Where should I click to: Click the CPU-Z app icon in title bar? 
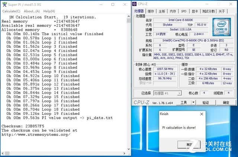coord(135,4)
